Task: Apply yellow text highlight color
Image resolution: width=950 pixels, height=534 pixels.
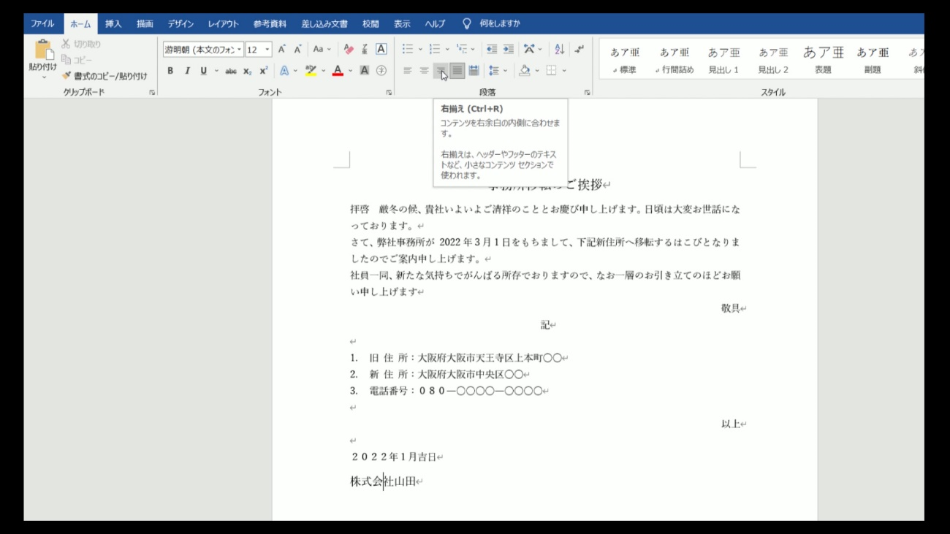Action: tap(311, 71)
